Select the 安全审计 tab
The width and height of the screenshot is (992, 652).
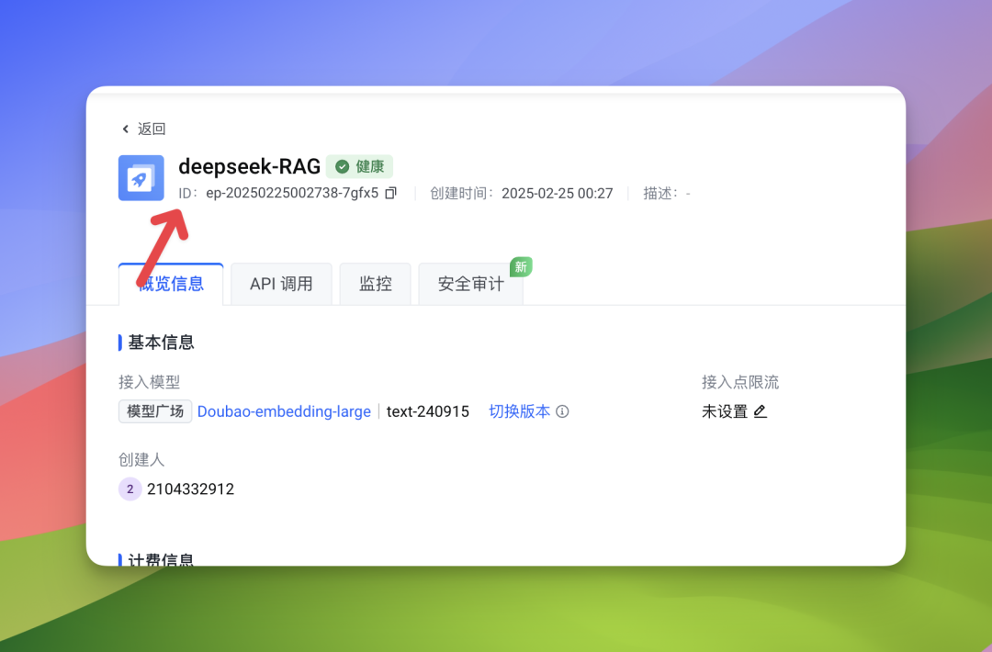click(470, 284)
